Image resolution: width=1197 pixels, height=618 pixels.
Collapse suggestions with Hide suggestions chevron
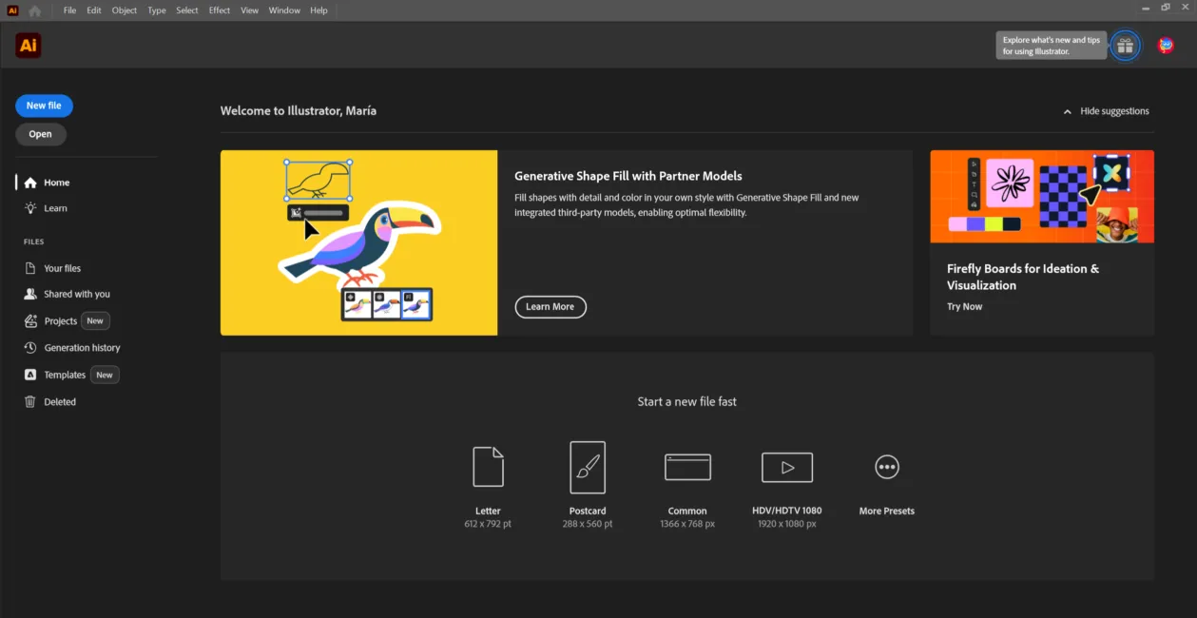[x=1106, y=111]
